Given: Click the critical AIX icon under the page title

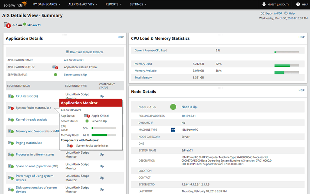Looking at the screenshot, I should point(8,25).
